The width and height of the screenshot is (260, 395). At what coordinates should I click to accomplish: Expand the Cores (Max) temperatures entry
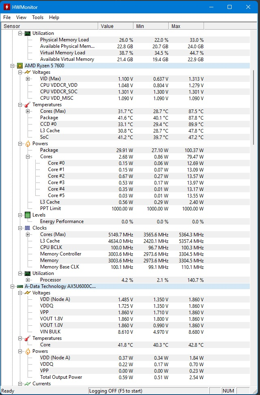click(28, 112)
